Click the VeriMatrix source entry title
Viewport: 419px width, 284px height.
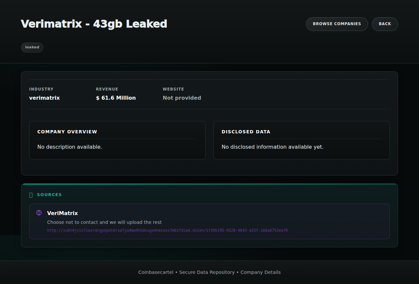coord(63,213)
